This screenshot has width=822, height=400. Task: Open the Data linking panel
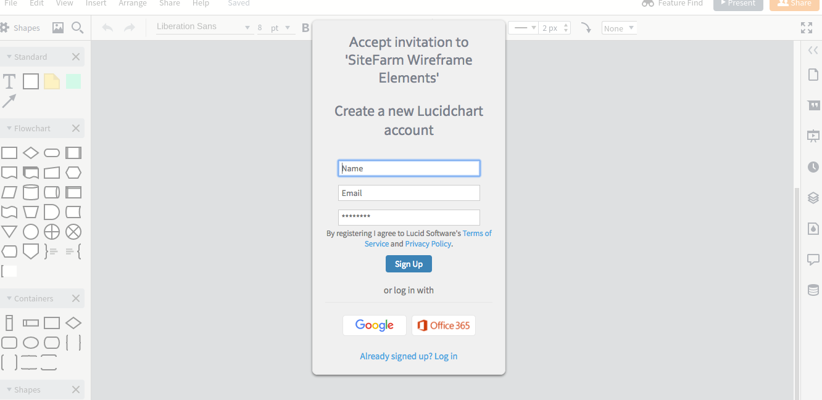[813, 290]
